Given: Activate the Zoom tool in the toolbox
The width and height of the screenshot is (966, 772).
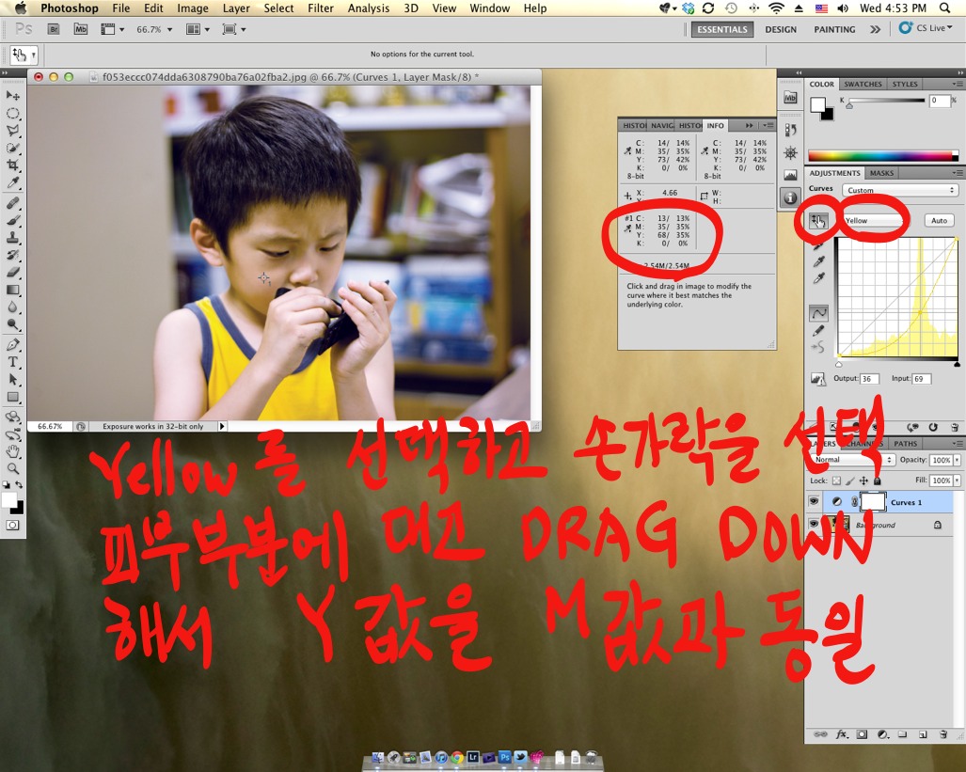Looking at the screenshot, I should point(13,468).
